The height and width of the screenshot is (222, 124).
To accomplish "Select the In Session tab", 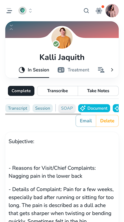I will click(x=34, y=70).
